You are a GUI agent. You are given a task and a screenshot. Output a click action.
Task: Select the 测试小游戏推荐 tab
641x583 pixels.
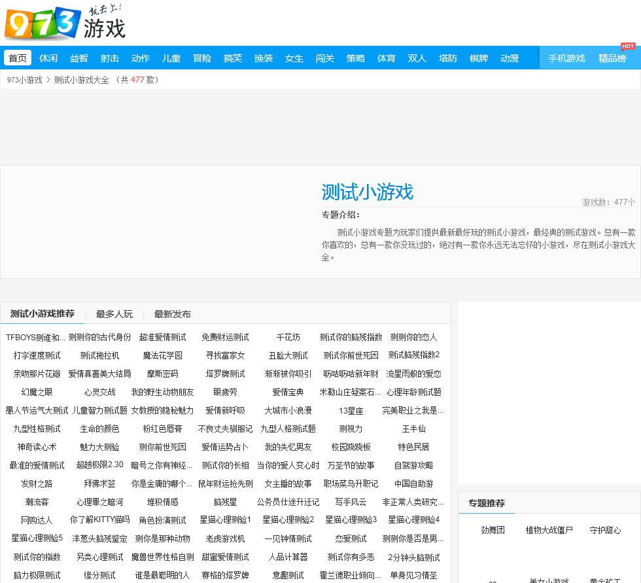pos(43,313)
